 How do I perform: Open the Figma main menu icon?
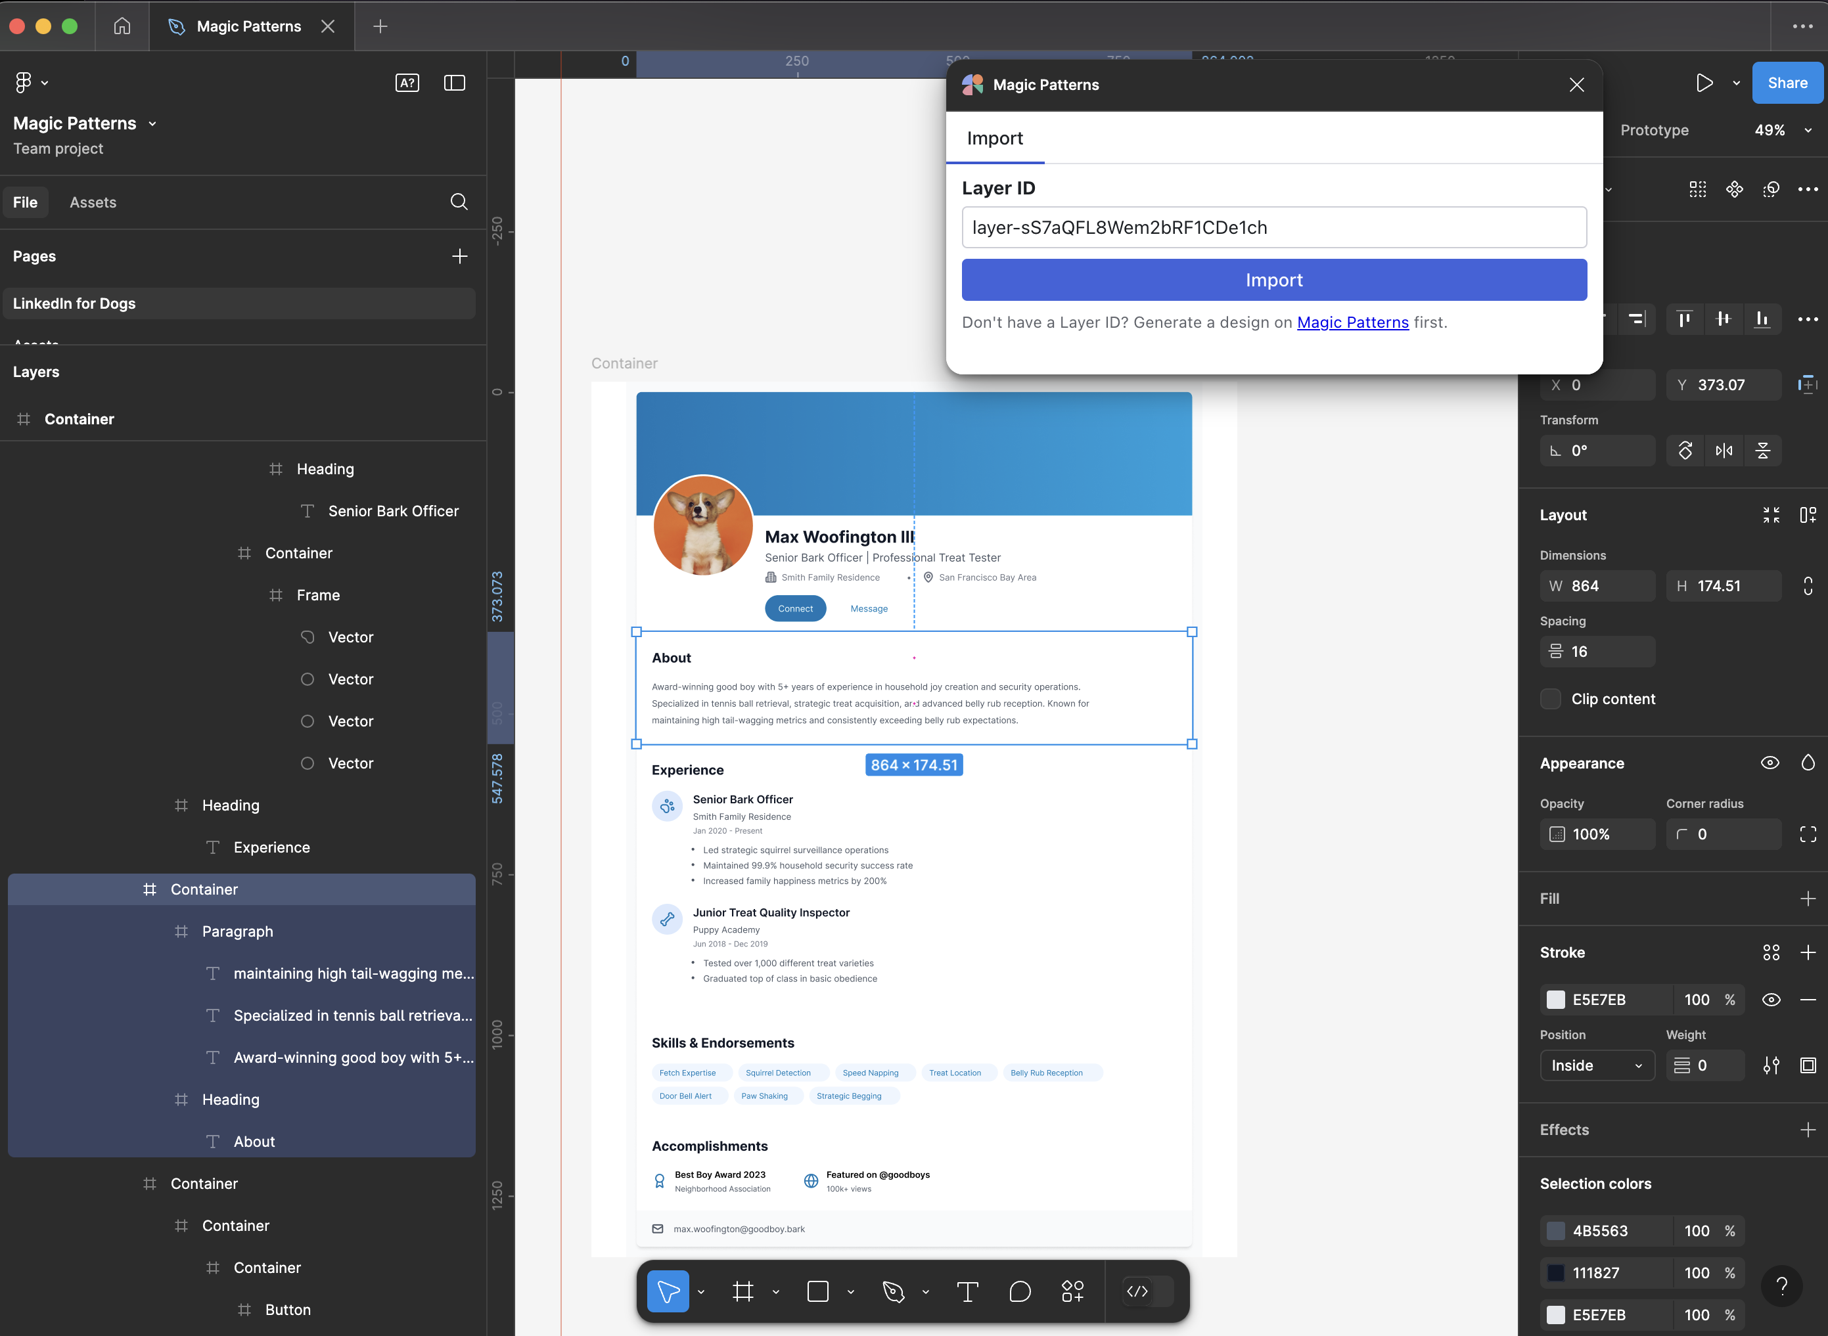click(24, 83)
